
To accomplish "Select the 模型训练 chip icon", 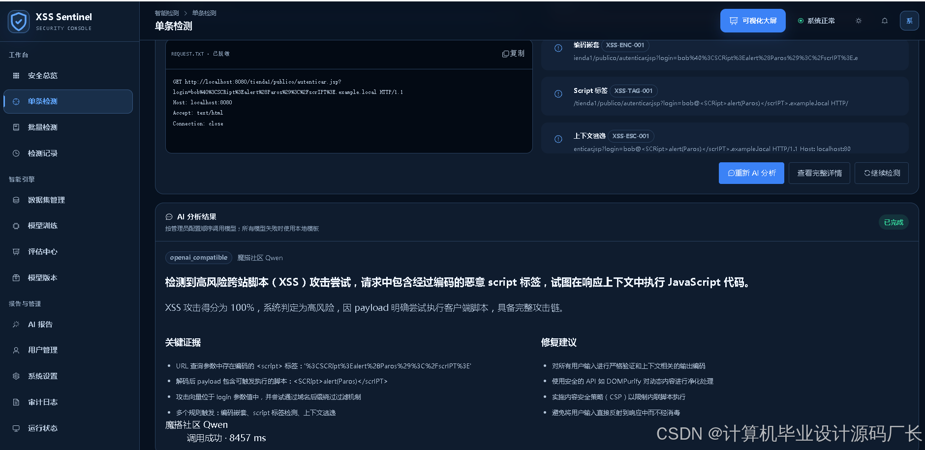I will click(16, 226).
